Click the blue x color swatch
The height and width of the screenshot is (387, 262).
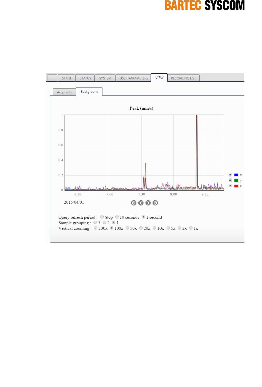click(x=236, y=175)
